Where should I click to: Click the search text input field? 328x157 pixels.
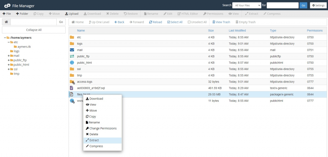(x=283, y=5)
